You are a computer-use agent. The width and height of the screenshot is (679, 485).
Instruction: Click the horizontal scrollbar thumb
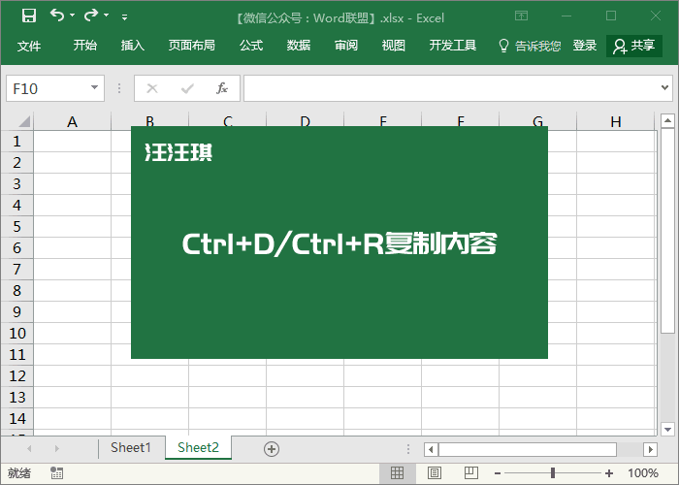(x=528, y=449)
